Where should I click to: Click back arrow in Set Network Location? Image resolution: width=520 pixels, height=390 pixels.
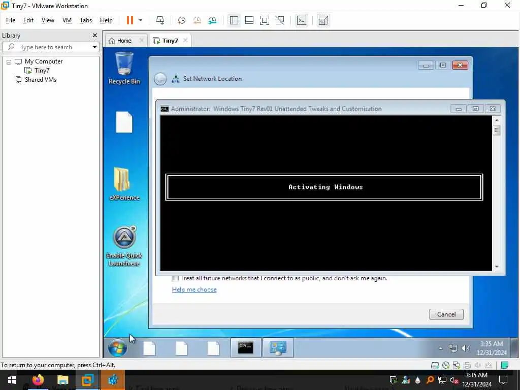click(x=160, y=79)
